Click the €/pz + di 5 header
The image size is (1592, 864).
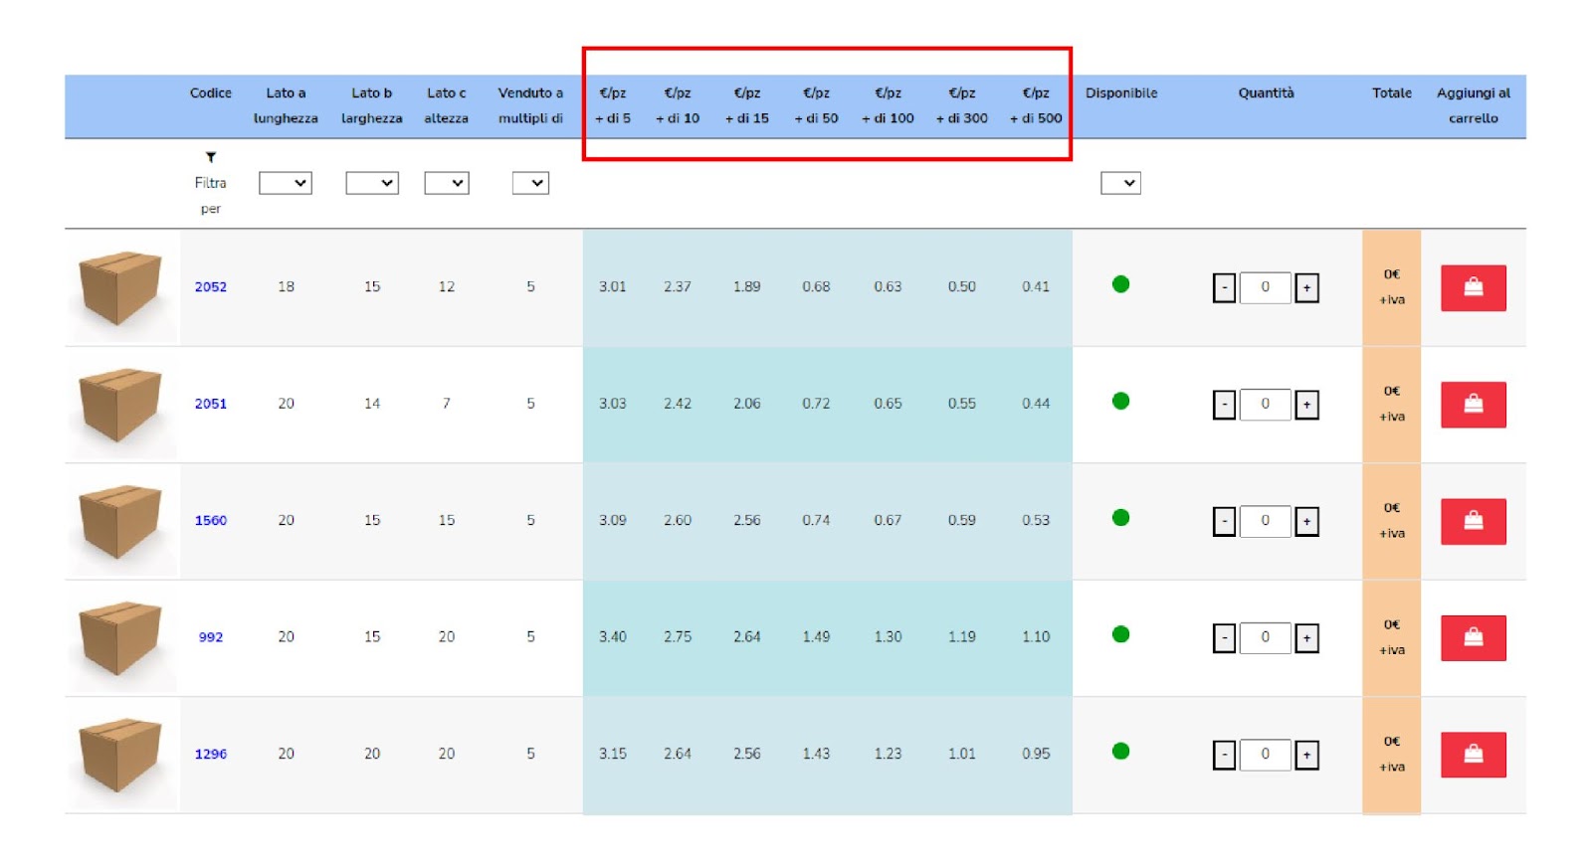coord(613,105)
